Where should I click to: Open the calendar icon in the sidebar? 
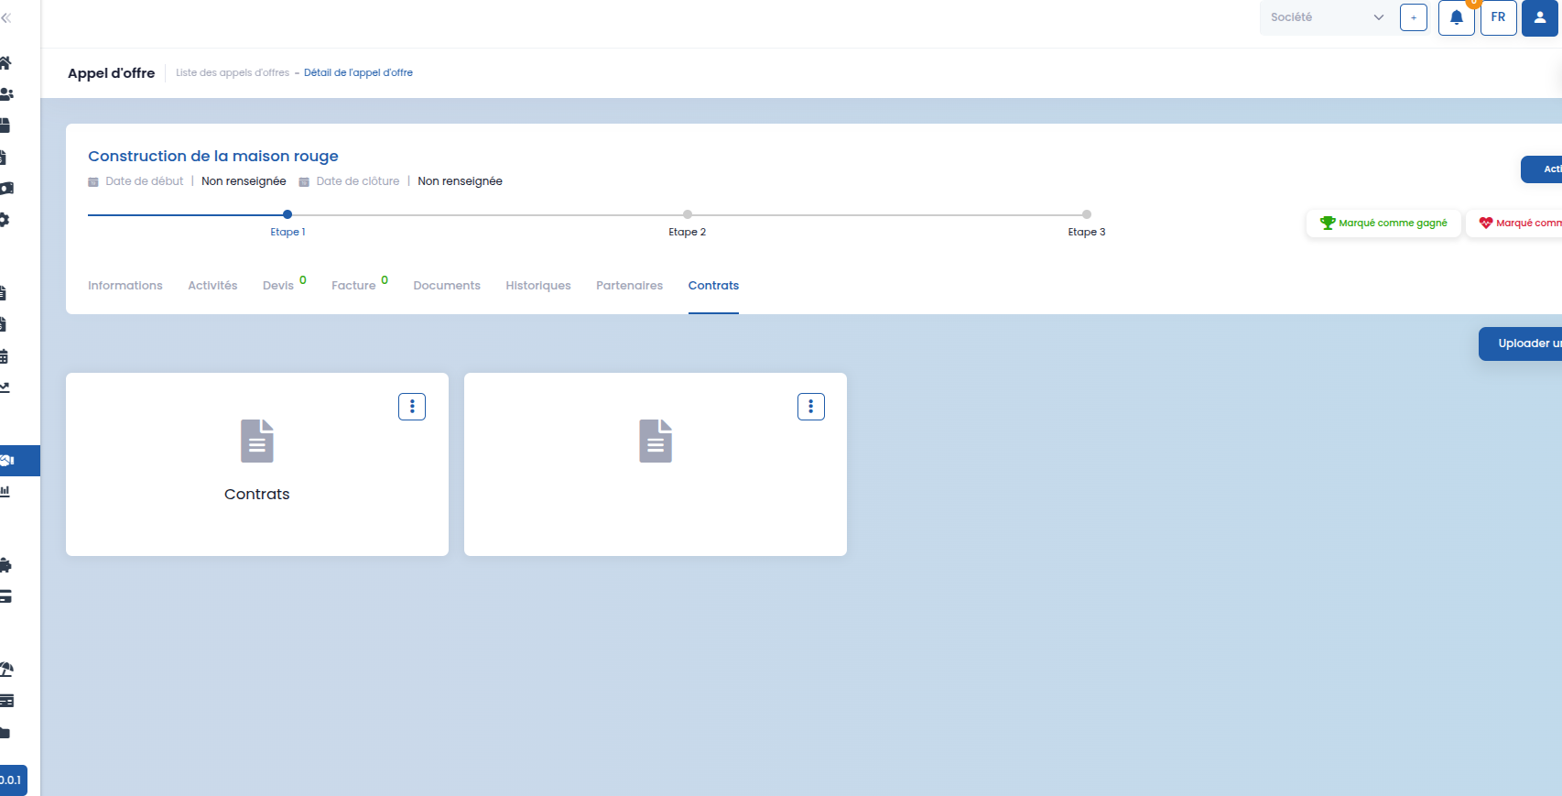pos(4,356)
